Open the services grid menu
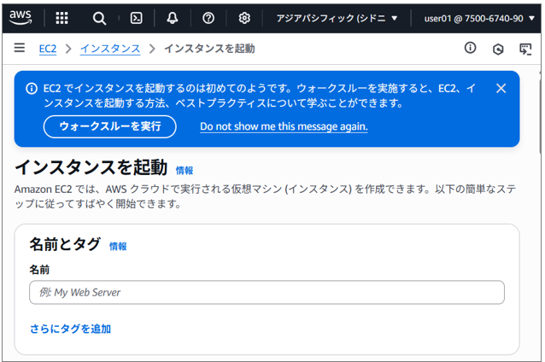Viewport: 545px width, 362px height. tap(62, 18)
